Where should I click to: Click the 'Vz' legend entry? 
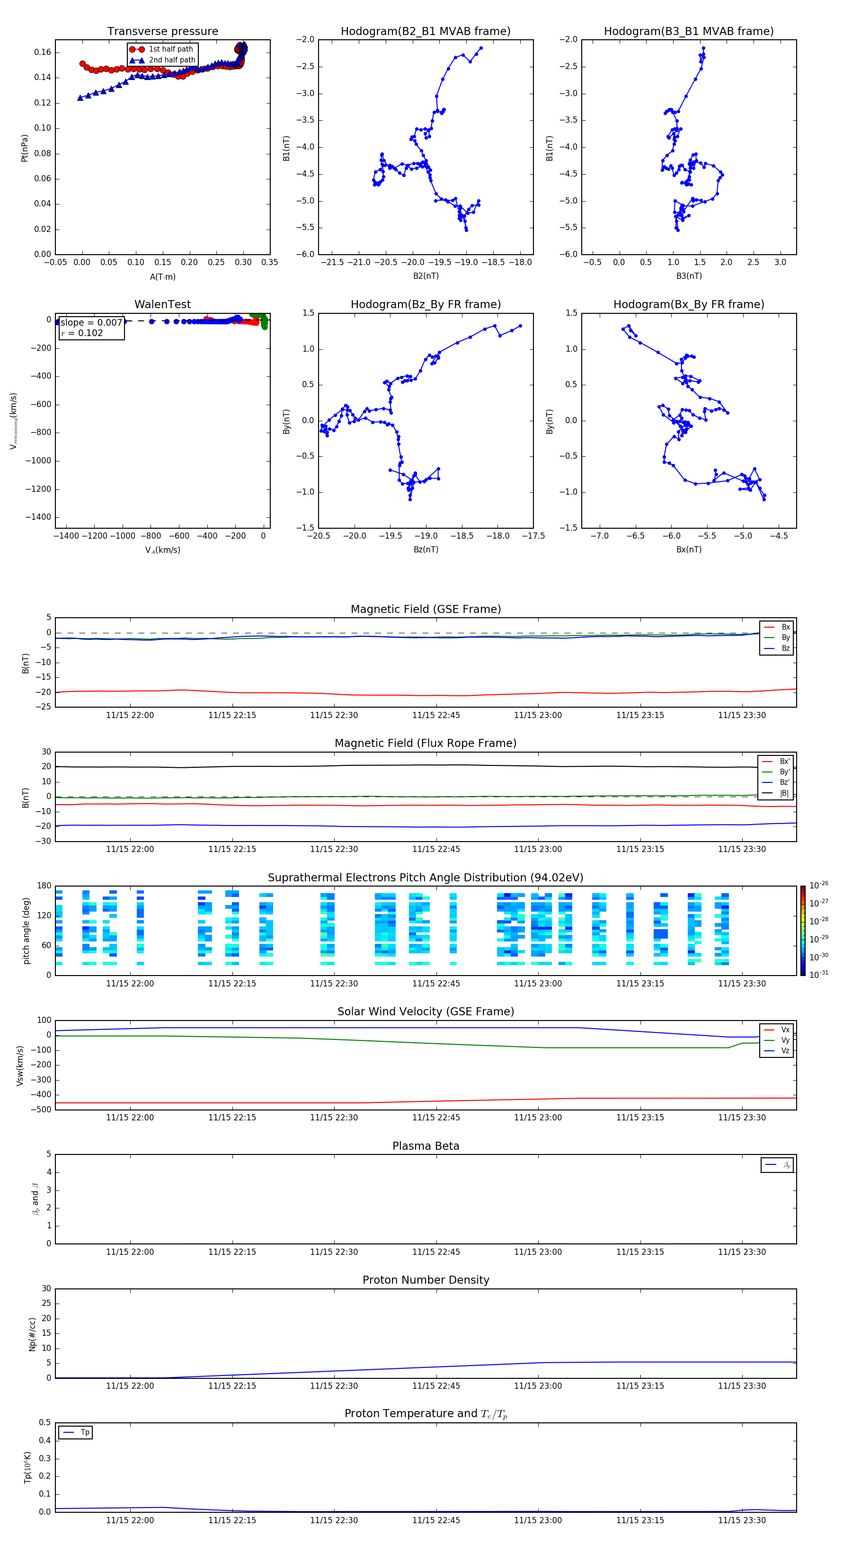[x=777, y=1051]
